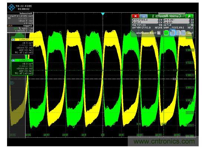Open the Horizontal settings panel header
The height and width of the screenshot is (147, 202).
tap(20, 13)
